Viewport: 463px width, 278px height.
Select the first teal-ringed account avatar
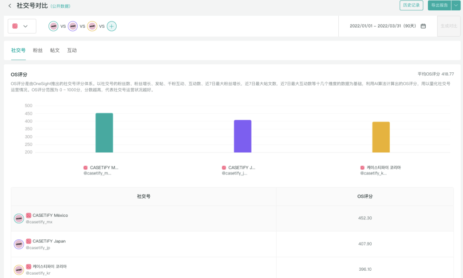pyautogui.click(x=54, y=26)
